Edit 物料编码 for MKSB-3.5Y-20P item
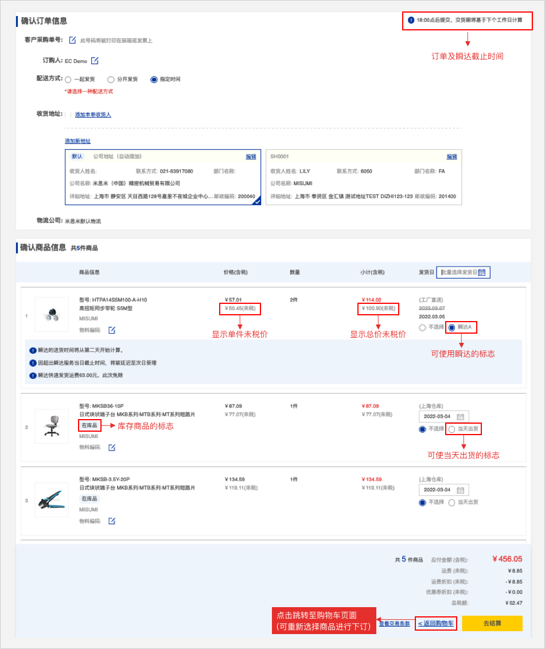Image resolution: width=545 pixels, height=649 pixels. [x=112, y=521]
